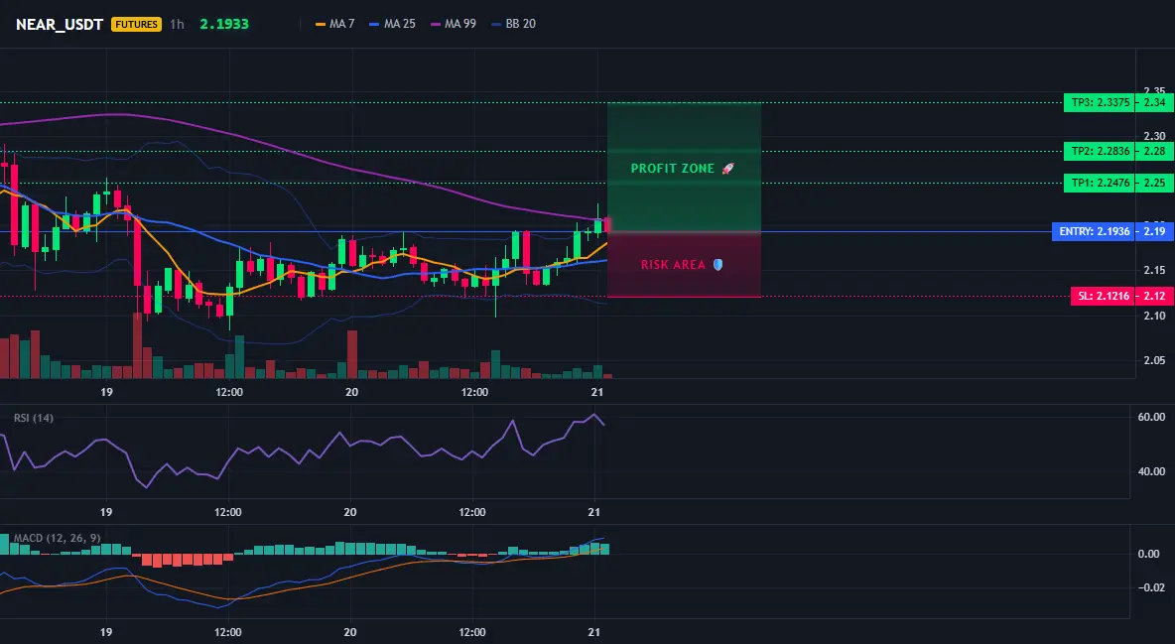Open the RSI (14) indicator label

[x=34, y=418]
